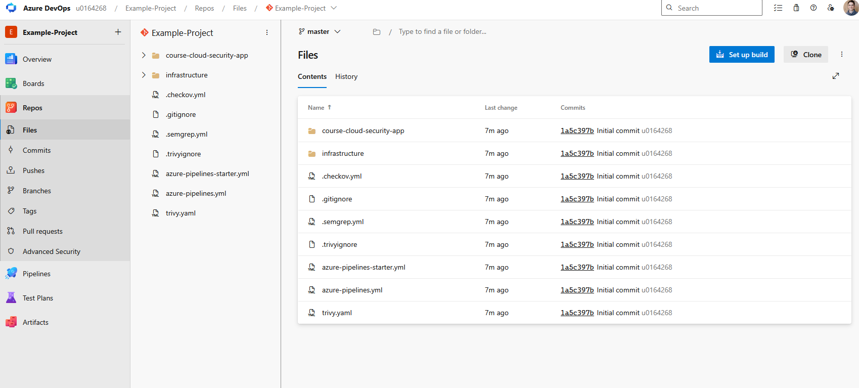Switch to the Contents tab

[x=312, y=77]
